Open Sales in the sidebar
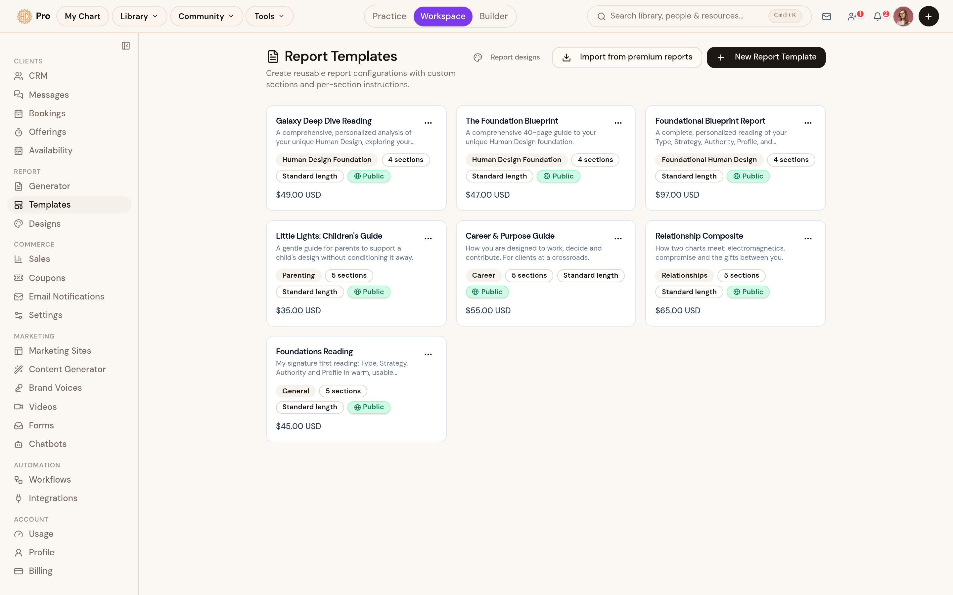 pos(69,259)
